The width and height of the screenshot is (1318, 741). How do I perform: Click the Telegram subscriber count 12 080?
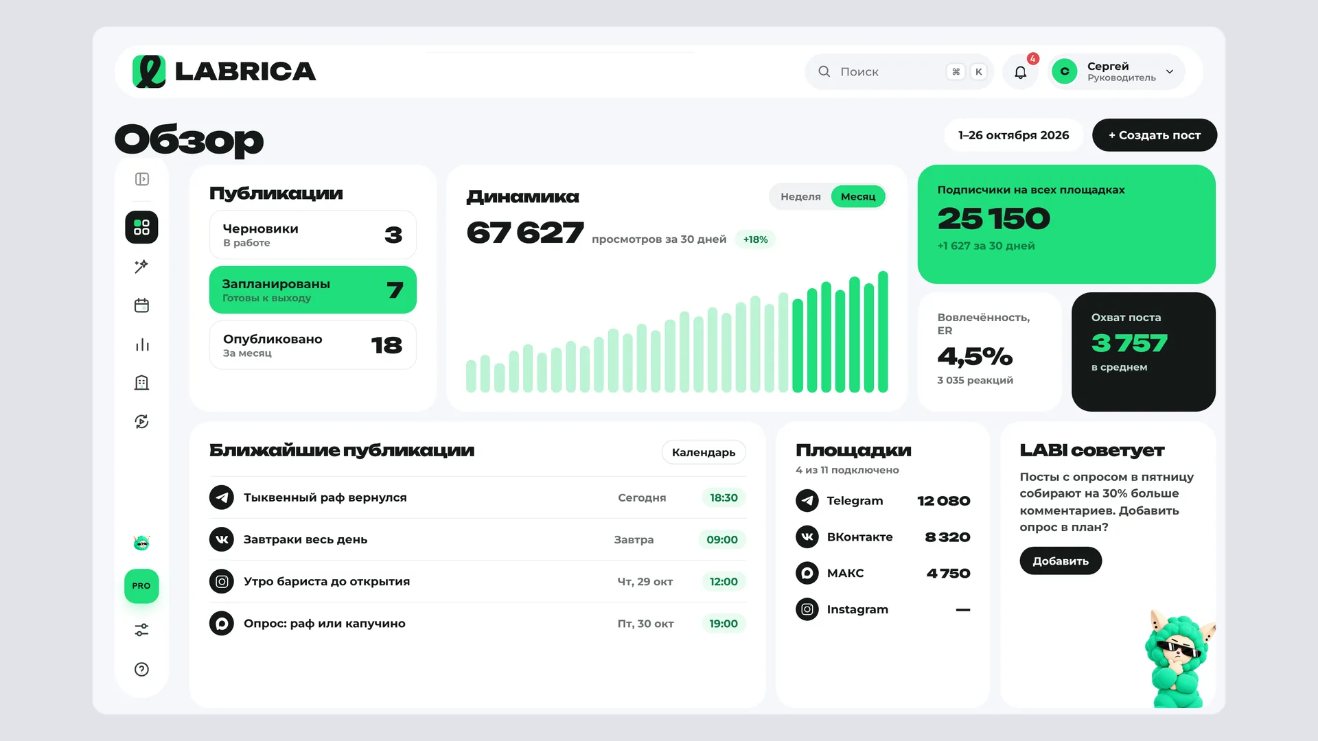coord(944,501)
